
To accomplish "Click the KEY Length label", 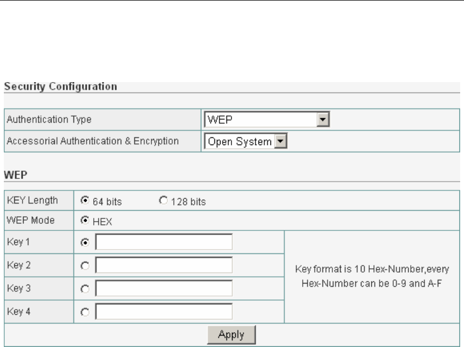I will click(32, 200).
